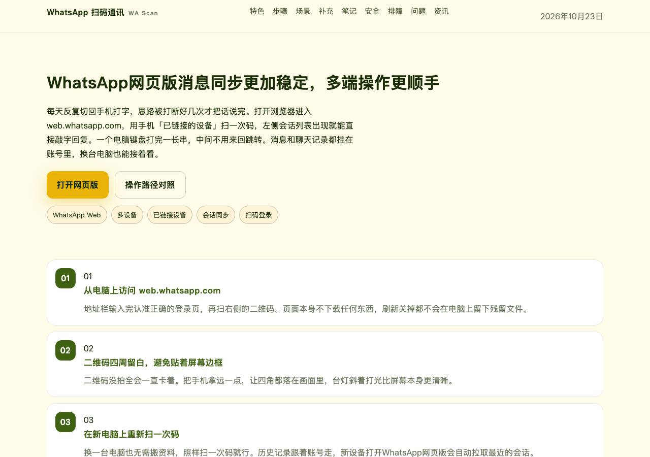Jump to the 笔记 section
This screenshot has height=457, width=650.
pyautogui.click(x=349, y=11)
